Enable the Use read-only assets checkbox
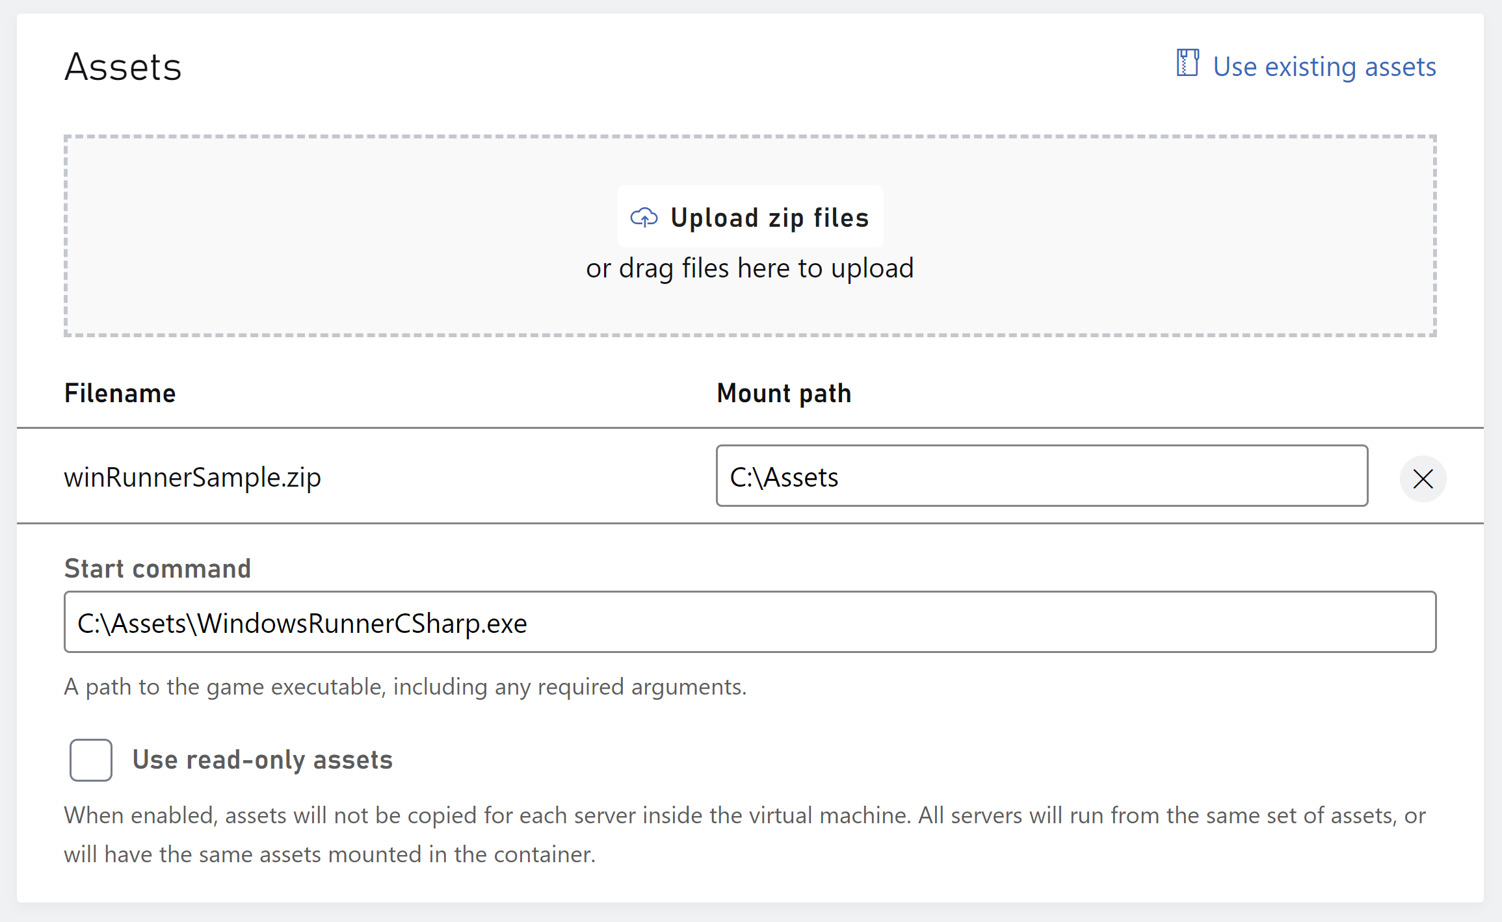The height and width of the screenshot is (922, 1502). (91, 760)
